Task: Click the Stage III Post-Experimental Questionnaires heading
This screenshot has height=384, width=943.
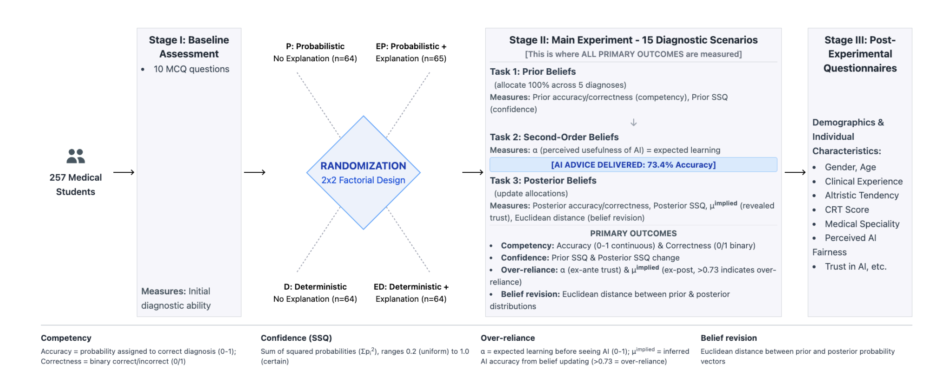Action: tap(860, 54)
